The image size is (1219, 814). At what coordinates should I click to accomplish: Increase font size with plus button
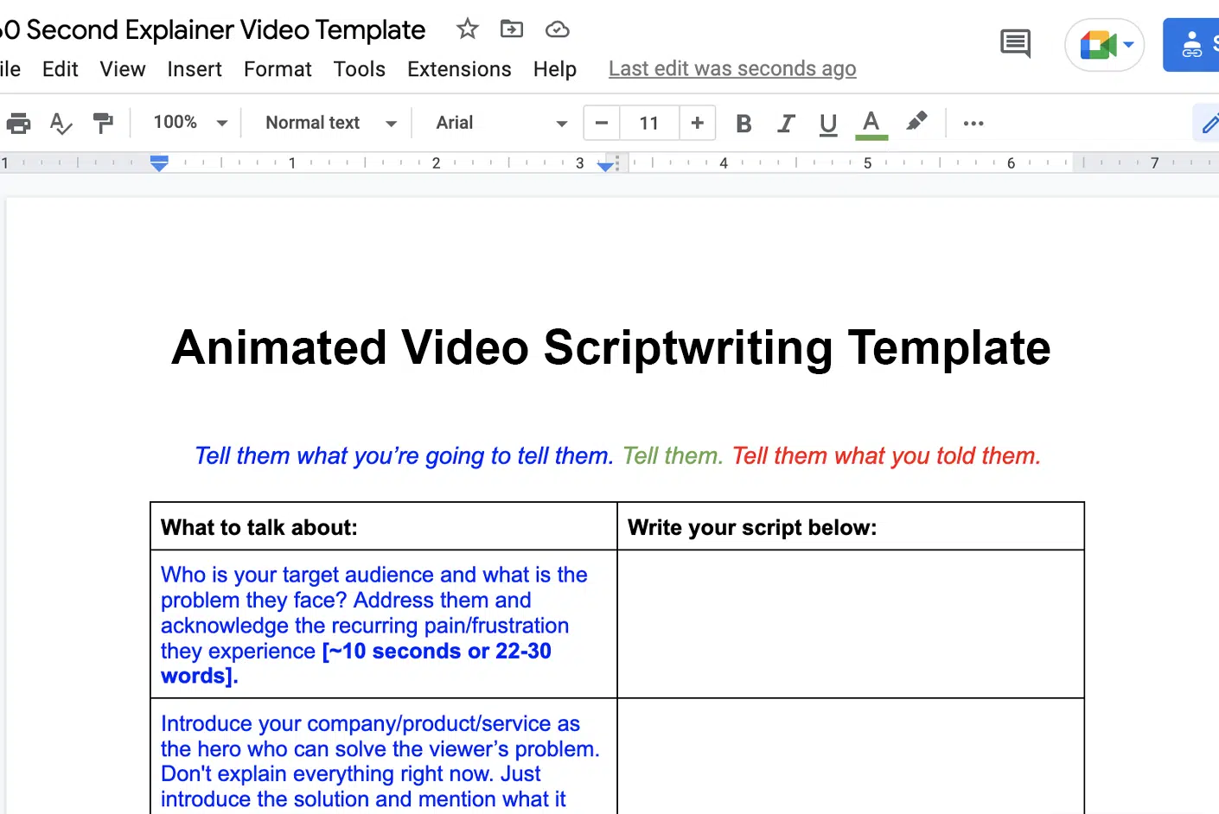pyautogui.click(x=697, y=123)
